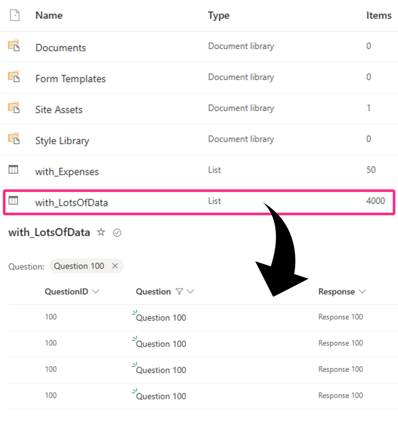Screen dimensions: 398x429
Task: Open the QuestionID column dropdown
Action: pos(96,291)
